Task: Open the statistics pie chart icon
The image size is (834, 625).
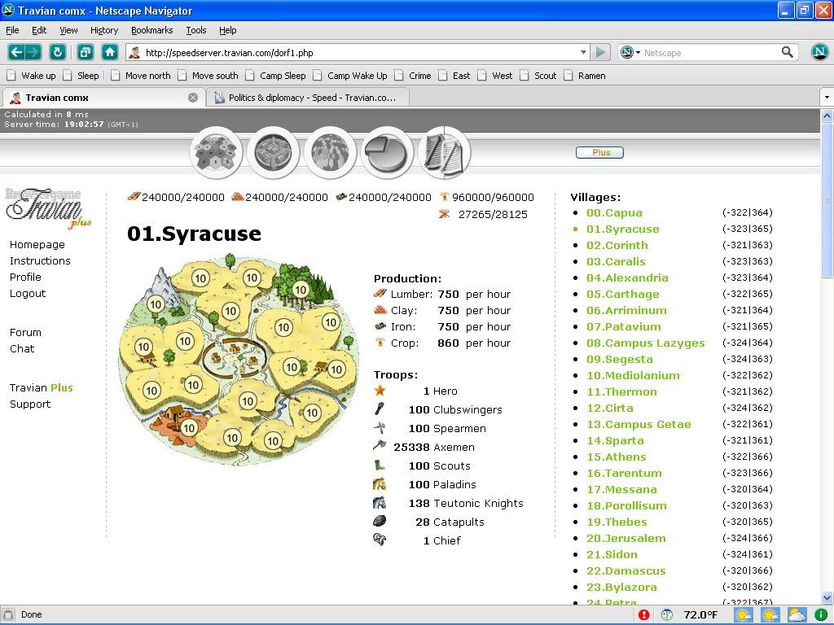Action: point(387,153)
